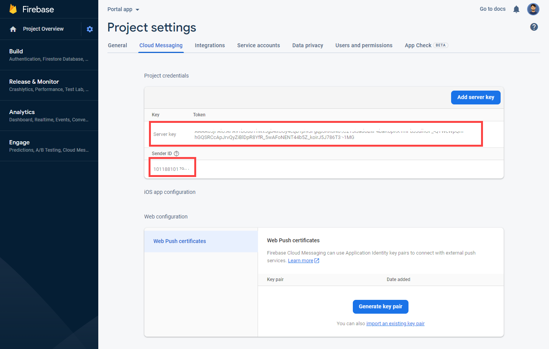Click import an existing key pair link

395,324
